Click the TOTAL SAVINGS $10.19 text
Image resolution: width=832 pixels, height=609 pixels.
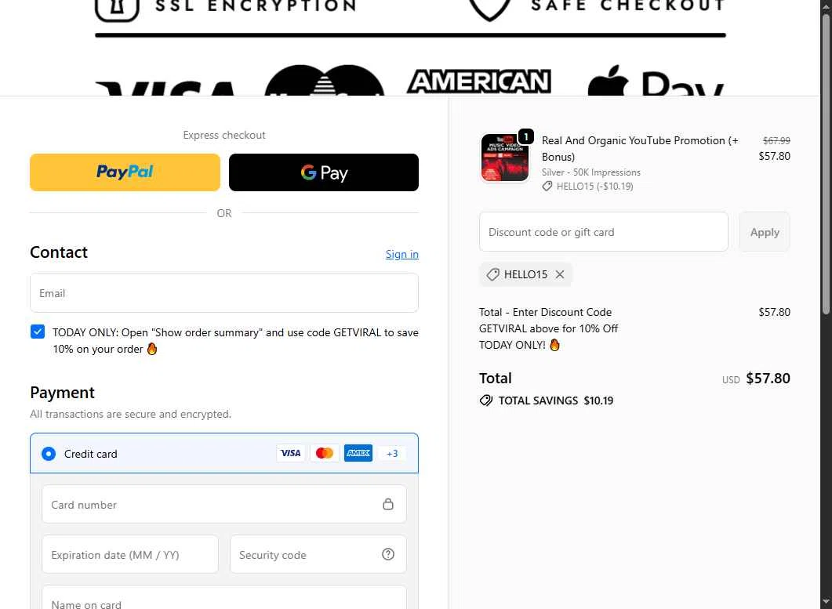tap(555, 401)
